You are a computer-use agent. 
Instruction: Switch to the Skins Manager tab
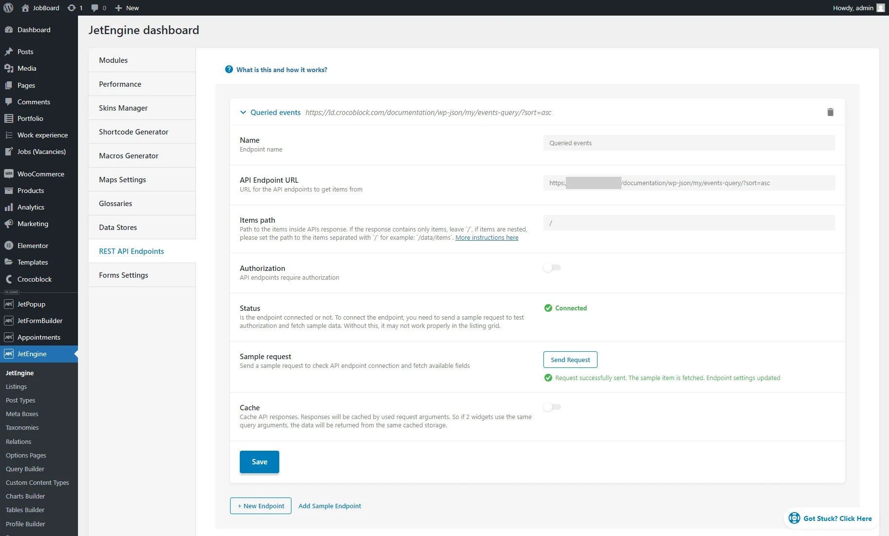pos(142,108)
